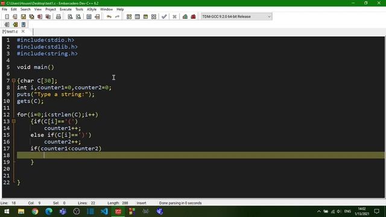Close the test1.c tab

tap(23, 31)
